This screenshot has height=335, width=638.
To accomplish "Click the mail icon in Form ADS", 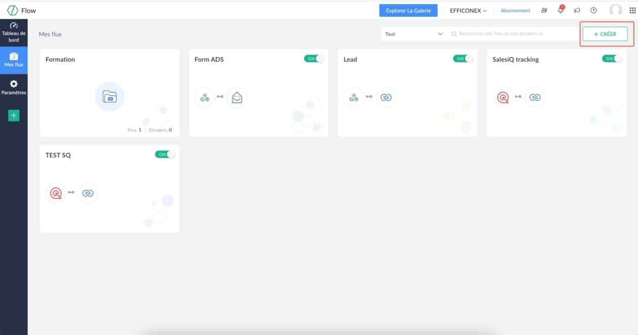I will [x=236, y=97].
